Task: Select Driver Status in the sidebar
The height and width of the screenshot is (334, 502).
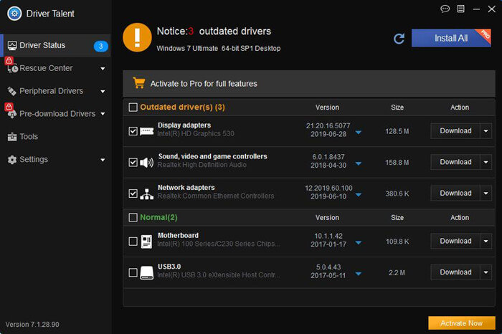Action: (56, 45)
